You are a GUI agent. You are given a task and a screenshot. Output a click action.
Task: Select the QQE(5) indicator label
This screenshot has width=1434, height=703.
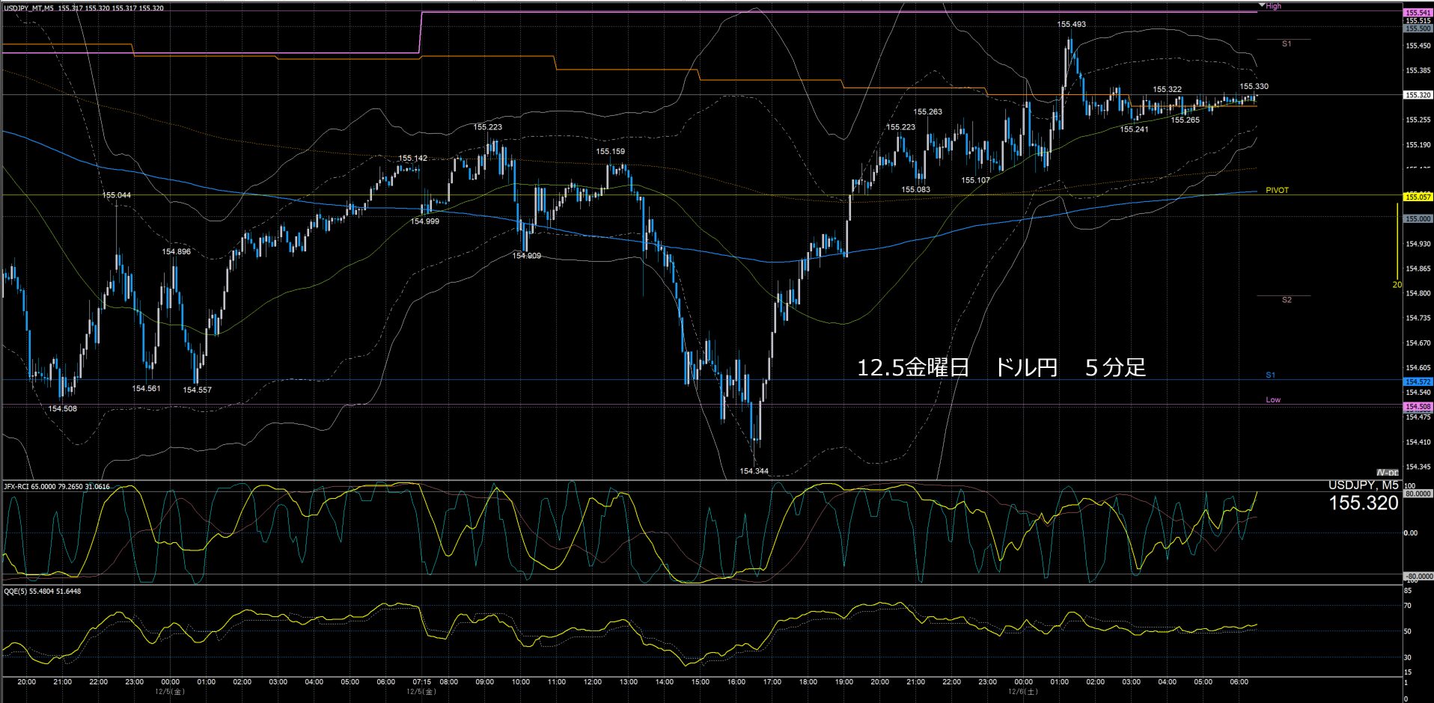43,592
